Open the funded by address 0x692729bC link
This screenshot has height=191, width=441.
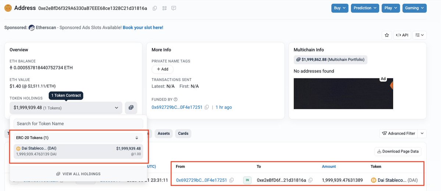coord(177,107)
